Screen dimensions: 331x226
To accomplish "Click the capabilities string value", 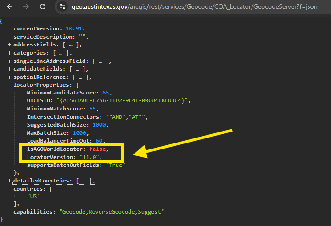I will (112, 212).
